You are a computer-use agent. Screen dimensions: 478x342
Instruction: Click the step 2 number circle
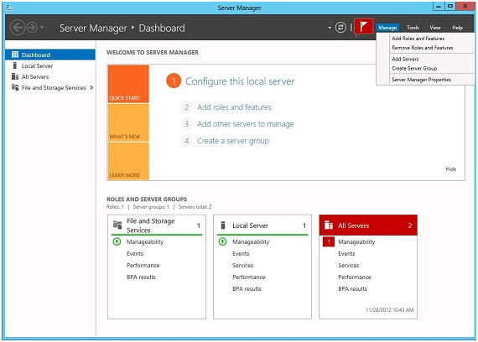point(186,107)
